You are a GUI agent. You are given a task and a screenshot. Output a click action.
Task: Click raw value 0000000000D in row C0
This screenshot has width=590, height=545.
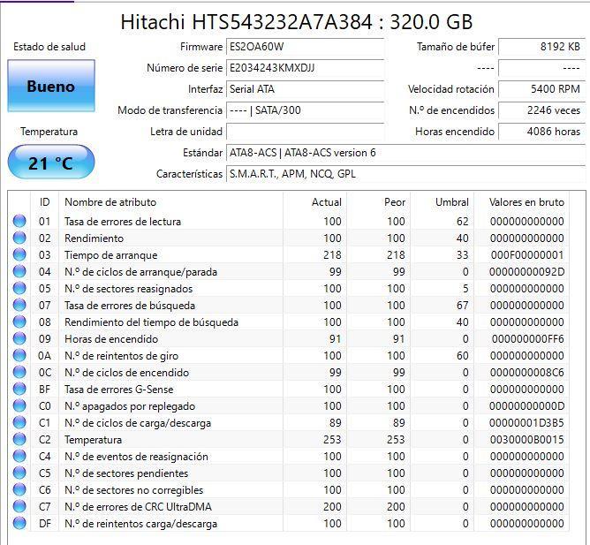click(x=526, y=405)
